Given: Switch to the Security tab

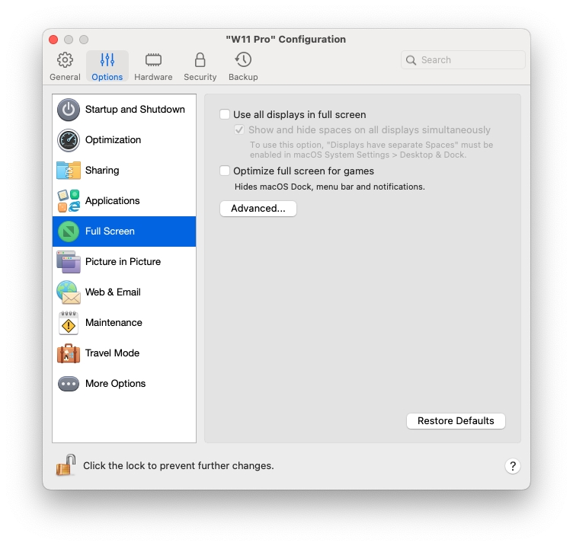Looking at the screenshot, I should (200, 67).
